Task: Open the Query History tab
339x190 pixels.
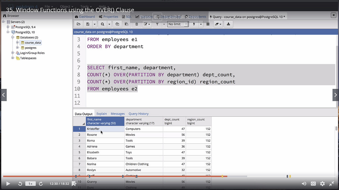Action: click(139, 114)
